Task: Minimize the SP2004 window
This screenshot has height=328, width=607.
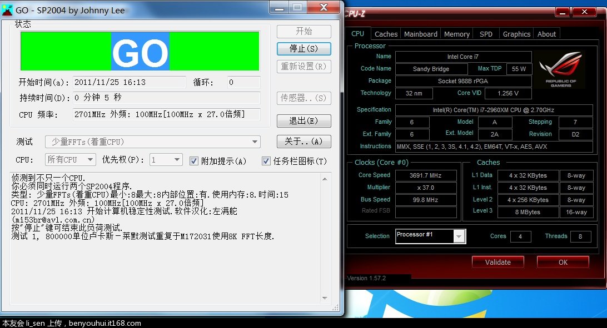Action: tap(280, 8)
